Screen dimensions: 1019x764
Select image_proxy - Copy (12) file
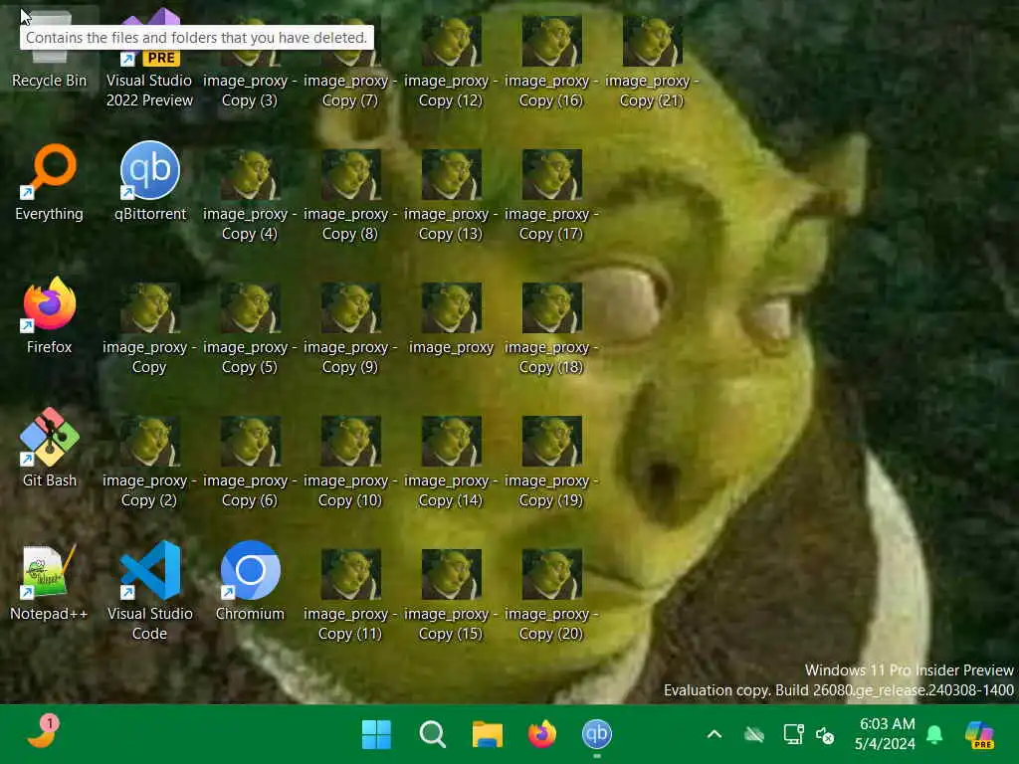point(451,62)
